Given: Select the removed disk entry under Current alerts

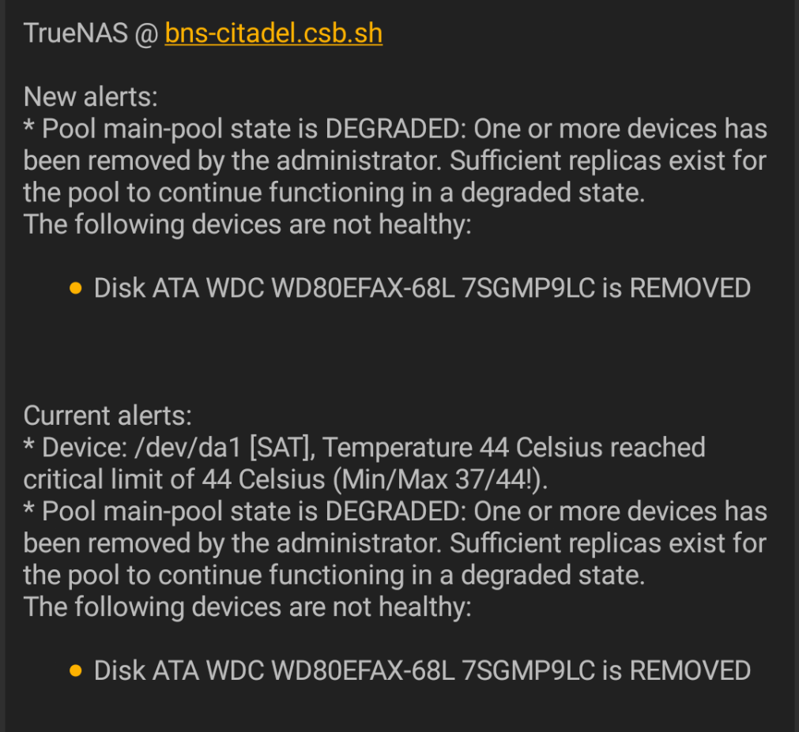Looking at the screenshot, I should click(422, 670).
